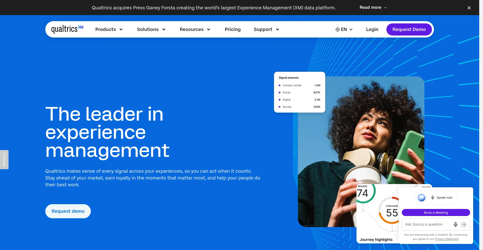The width and height of the screenshot is (483, 250).
Task: Click the purple Request Demo button
Action: click(x=409, y=29)
